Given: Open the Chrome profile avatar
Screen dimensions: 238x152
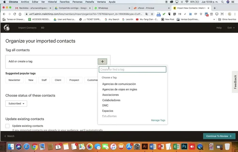Looking at the screenshot, I should point(229,14).
